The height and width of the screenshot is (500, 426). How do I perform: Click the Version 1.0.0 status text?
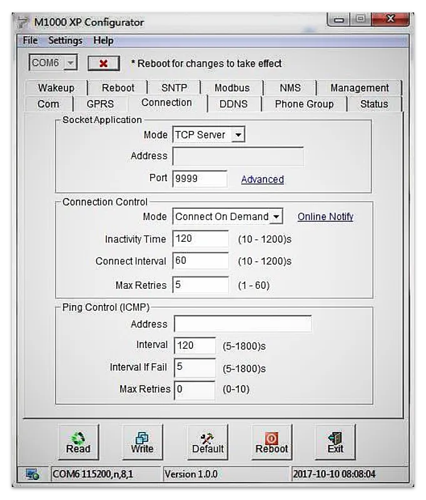point(191,474)
